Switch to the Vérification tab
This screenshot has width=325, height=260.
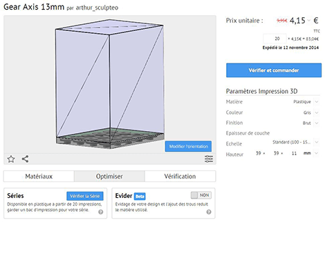(180, 177)
